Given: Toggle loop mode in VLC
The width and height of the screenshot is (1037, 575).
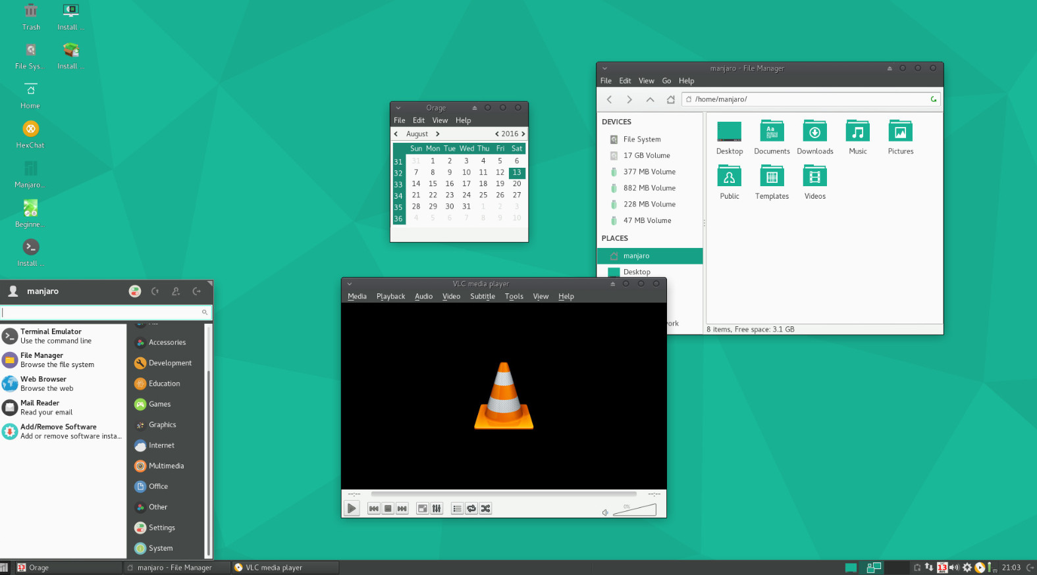Looking at the screenshot, I should (x=471, y=509).
